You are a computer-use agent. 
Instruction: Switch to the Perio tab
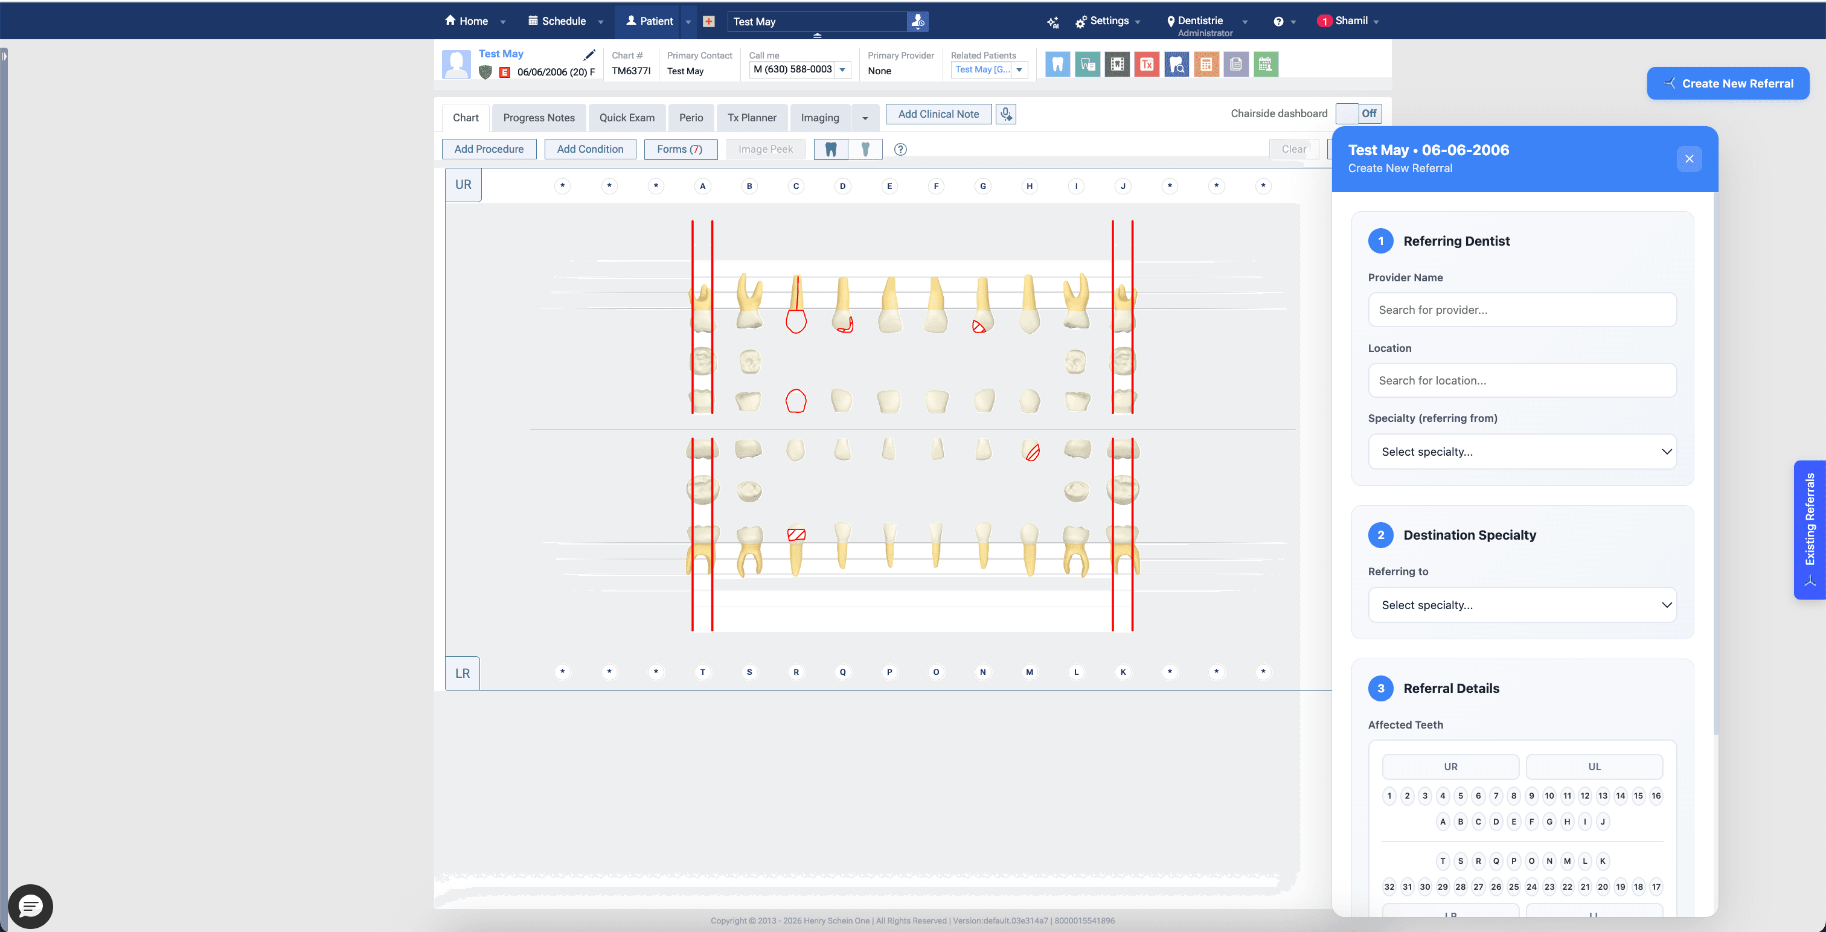click(691, 118)
